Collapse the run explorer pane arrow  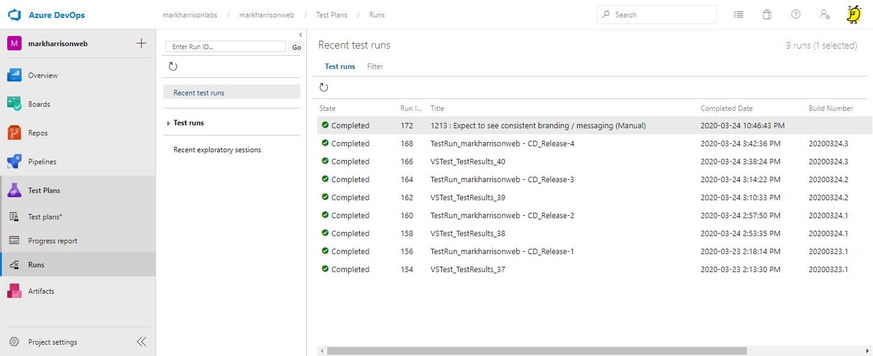click(301, 35)
